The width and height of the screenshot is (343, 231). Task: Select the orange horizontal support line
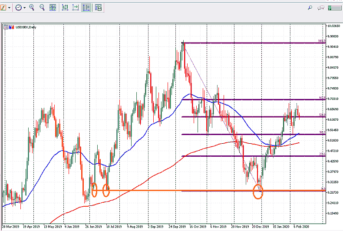pos(143,190)
